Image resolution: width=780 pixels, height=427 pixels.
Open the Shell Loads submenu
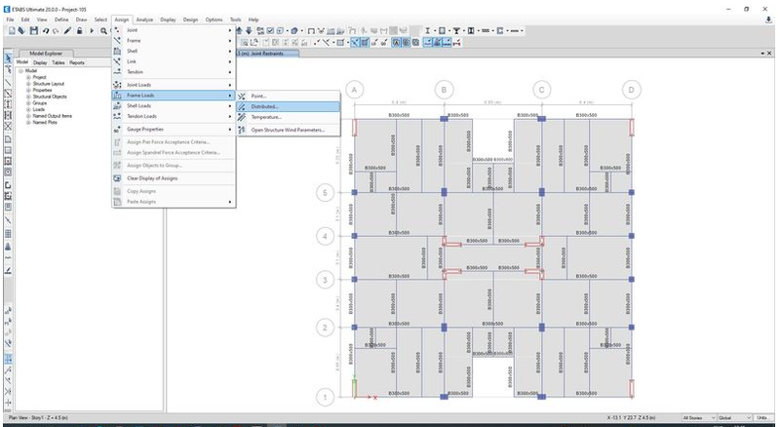pos(174,106)
